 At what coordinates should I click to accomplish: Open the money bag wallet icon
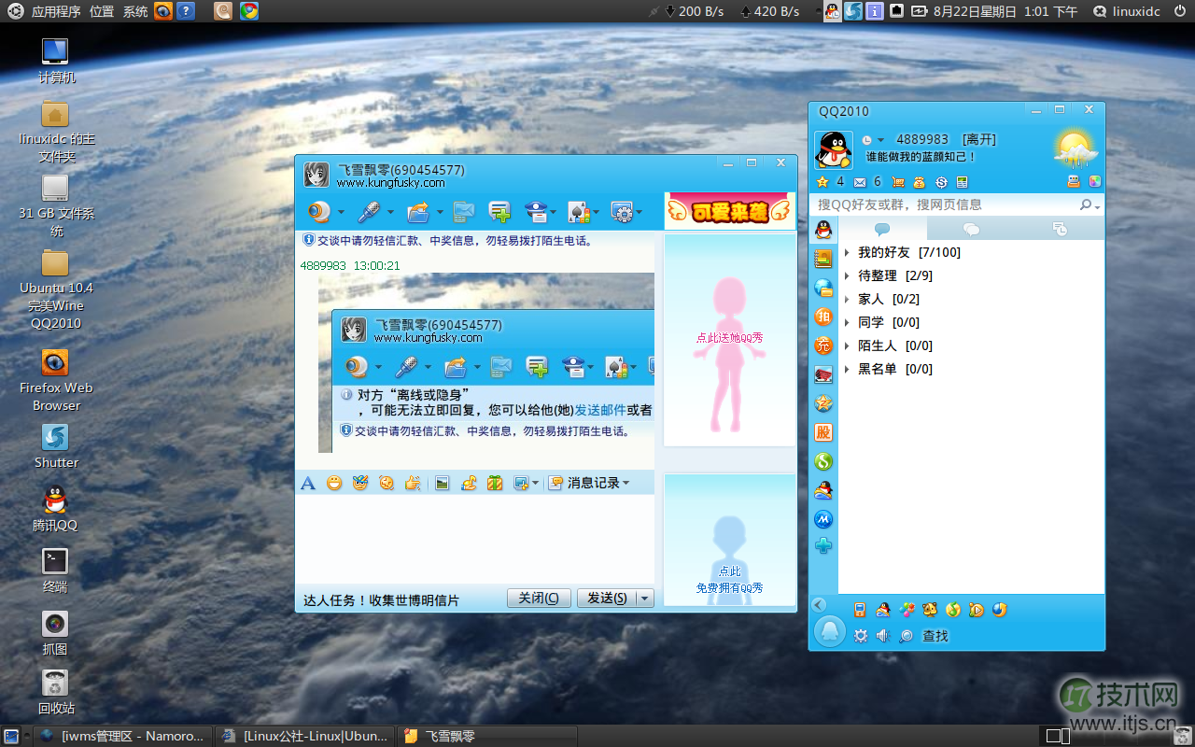click(920, 182)
